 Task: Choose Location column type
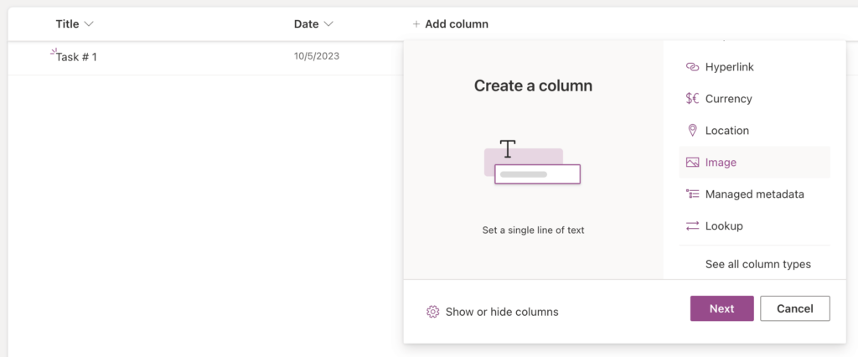click(x=755, y=131)
